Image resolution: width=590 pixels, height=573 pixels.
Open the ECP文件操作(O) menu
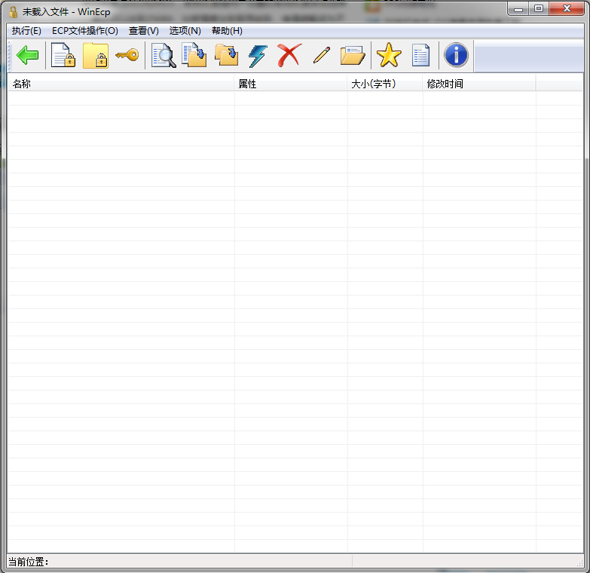[85, 31]
